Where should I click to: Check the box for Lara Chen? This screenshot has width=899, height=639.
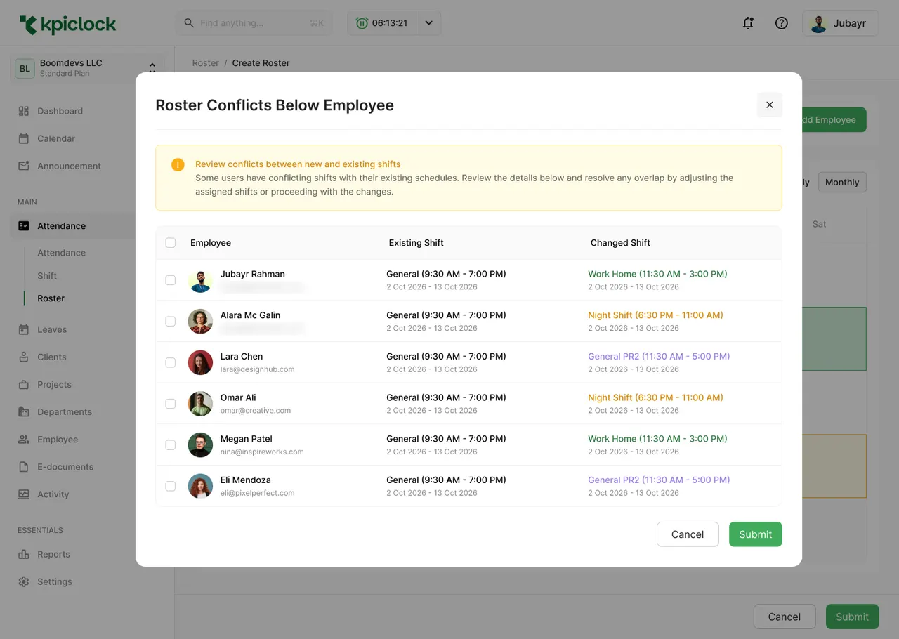171,362
